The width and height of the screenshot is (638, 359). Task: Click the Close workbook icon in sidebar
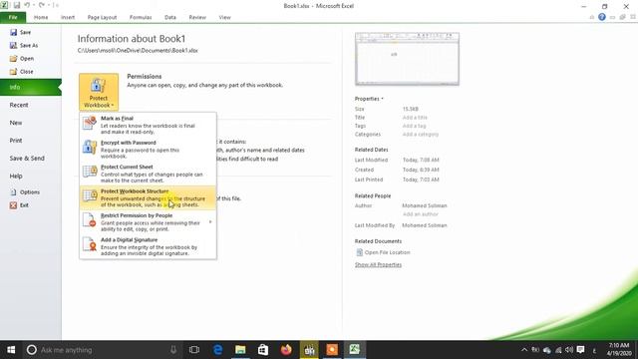pyautogui.click(x=13, y=71)
